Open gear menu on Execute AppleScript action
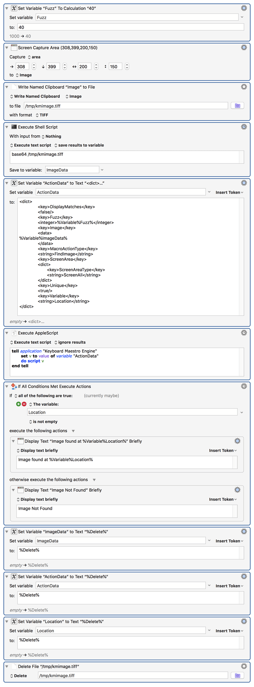 pyautogui.click(x=244, y=333)
